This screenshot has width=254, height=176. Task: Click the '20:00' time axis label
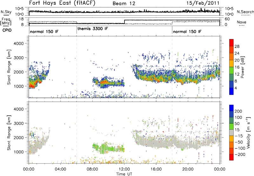(188, 169)
